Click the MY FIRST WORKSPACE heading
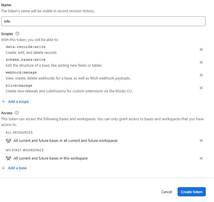 (25, 150)
